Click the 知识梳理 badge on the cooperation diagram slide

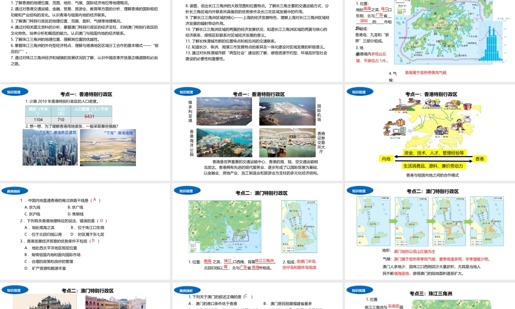coord(359,92)
